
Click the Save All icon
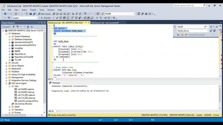tap(34, 14)
